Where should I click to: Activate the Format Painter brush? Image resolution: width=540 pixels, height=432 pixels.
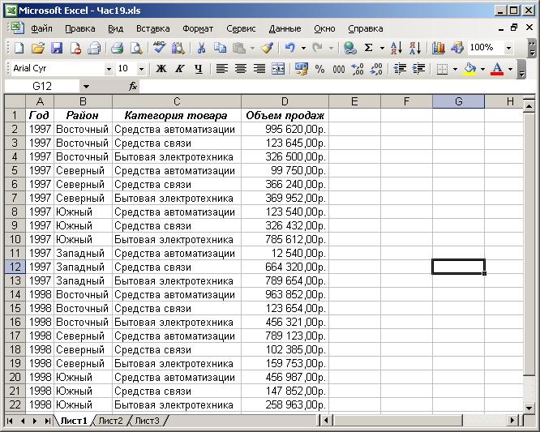point(267,48)
